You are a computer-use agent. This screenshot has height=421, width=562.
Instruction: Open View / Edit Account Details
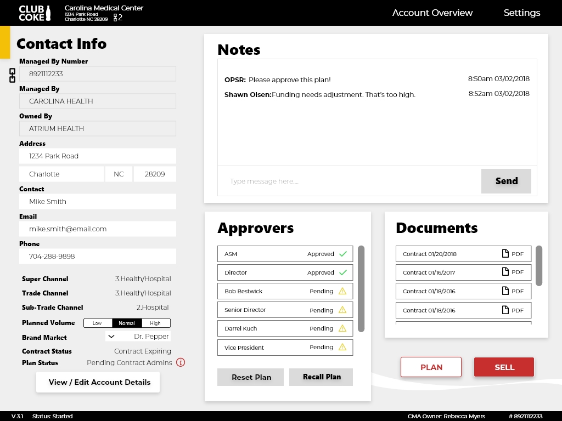click(98, 382)
